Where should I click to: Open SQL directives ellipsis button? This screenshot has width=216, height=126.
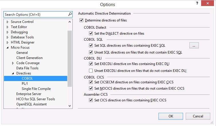click(x=194, y=45)
